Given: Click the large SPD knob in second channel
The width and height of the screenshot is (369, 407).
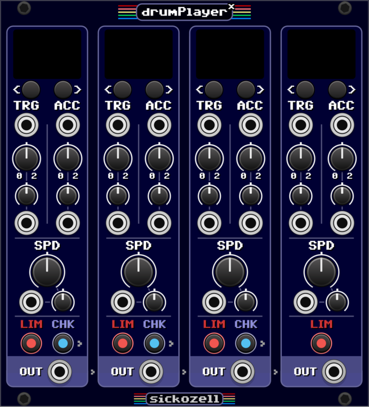Looking at the screenshot, I should (x=139, y=272).
